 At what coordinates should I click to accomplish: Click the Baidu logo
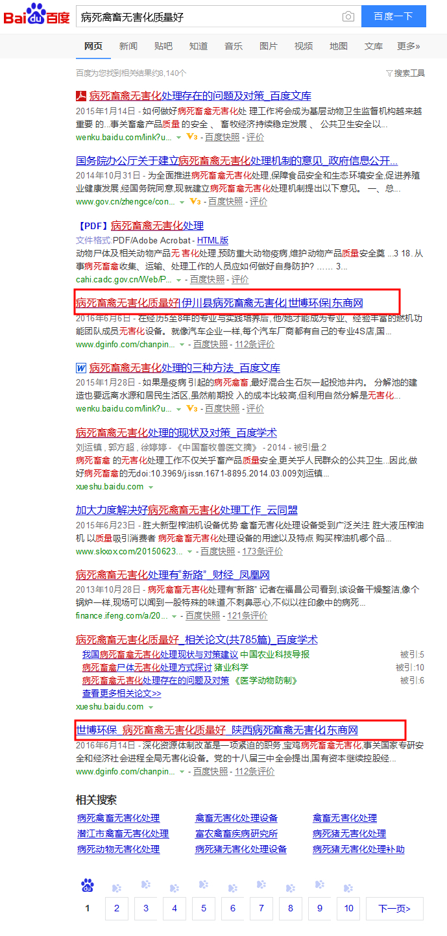pos(36,14)
